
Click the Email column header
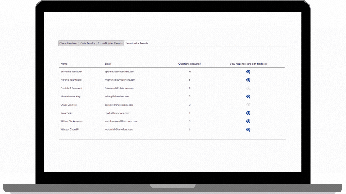108,64
